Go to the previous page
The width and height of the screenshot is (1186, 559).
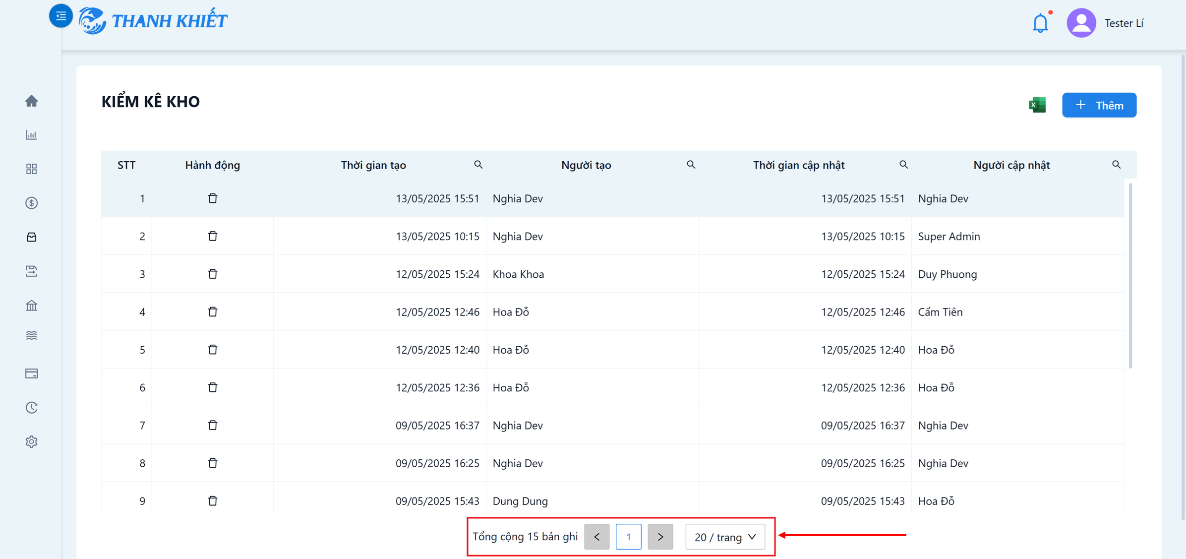[x=597, y=537]
